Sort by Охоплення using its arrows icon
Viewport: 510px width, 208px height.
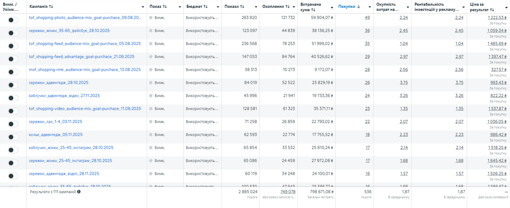pyautogui.click(x=287, y=7)
